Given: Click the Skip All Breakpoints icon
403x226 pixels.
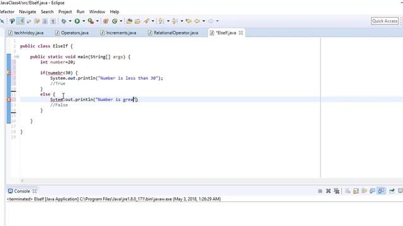Looking at the screenshot, I should pyautogui.click(x=2, y=21).
